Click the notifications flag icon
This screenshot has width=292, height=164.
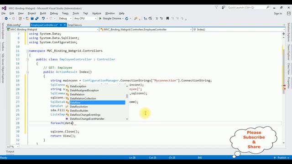coord(217,7)
